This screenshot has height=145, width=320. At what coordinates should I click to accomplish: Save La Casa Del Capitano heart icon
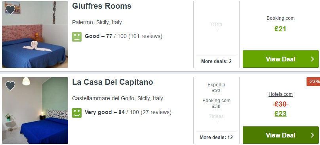[10, 86]
